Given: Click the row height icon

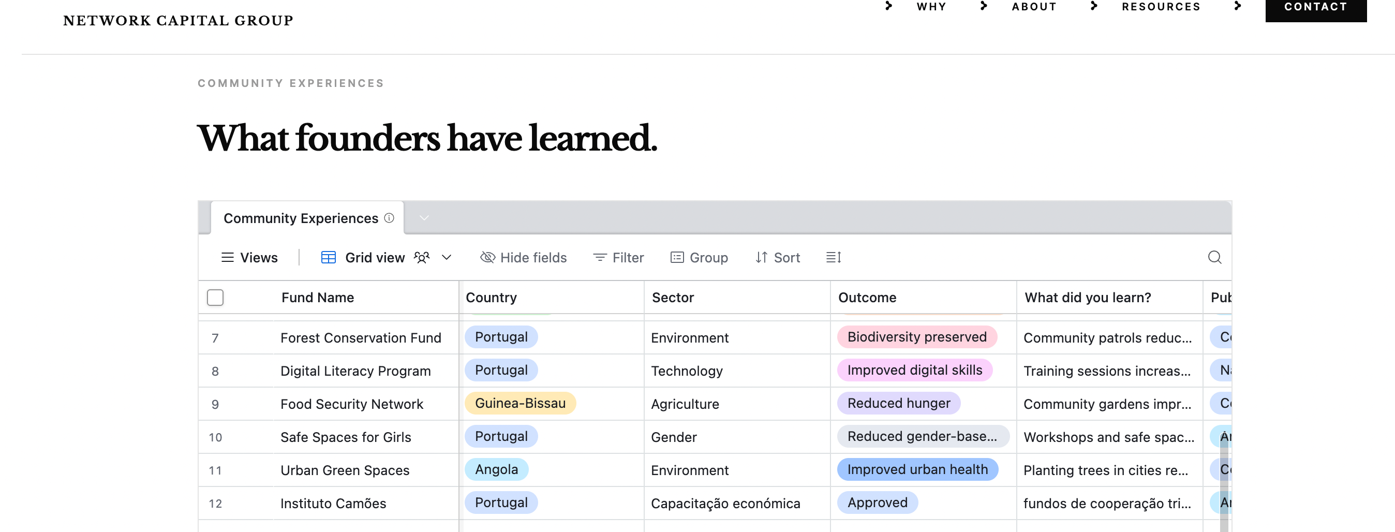Looking at the screenshot, I should point(834,257).
